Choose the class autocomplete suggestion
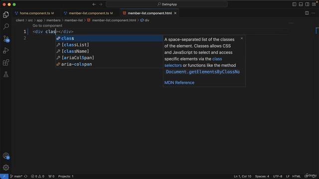 (x=109, y=38)
